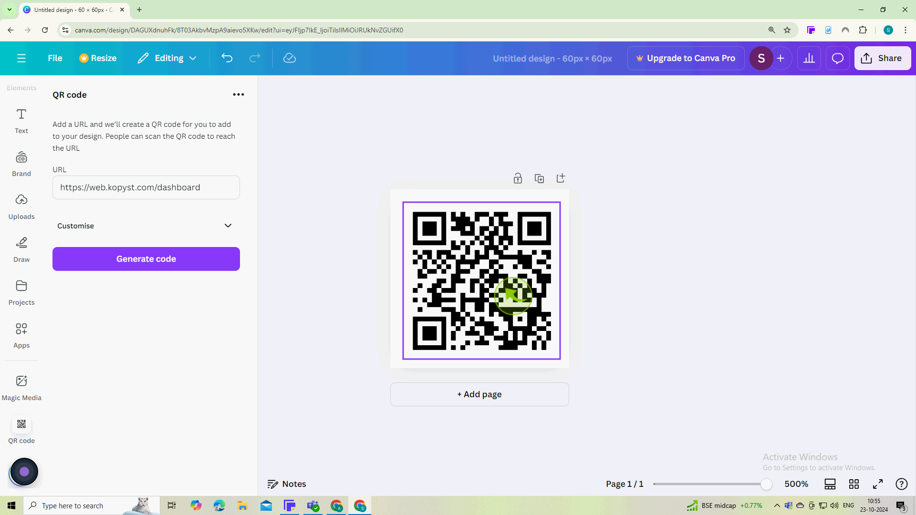Open Chrome tab search dropdown arrow
916x515 pixels.
[9, 10]
